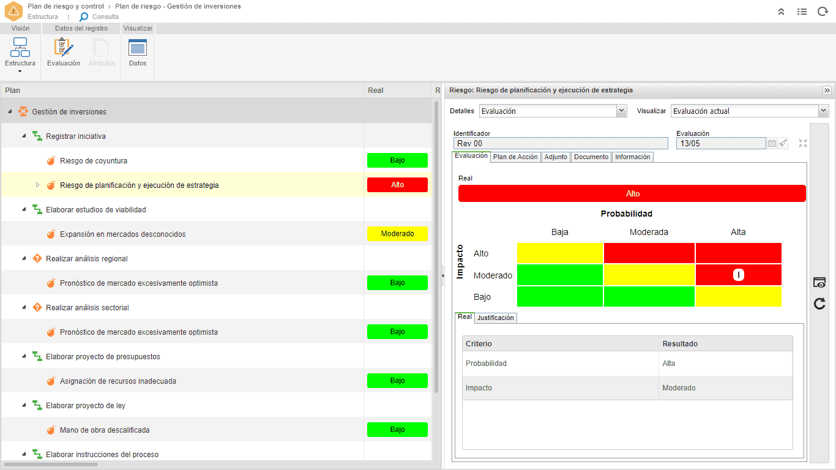Open the Estructura dropdown arrow

click(x=20, y=72)
